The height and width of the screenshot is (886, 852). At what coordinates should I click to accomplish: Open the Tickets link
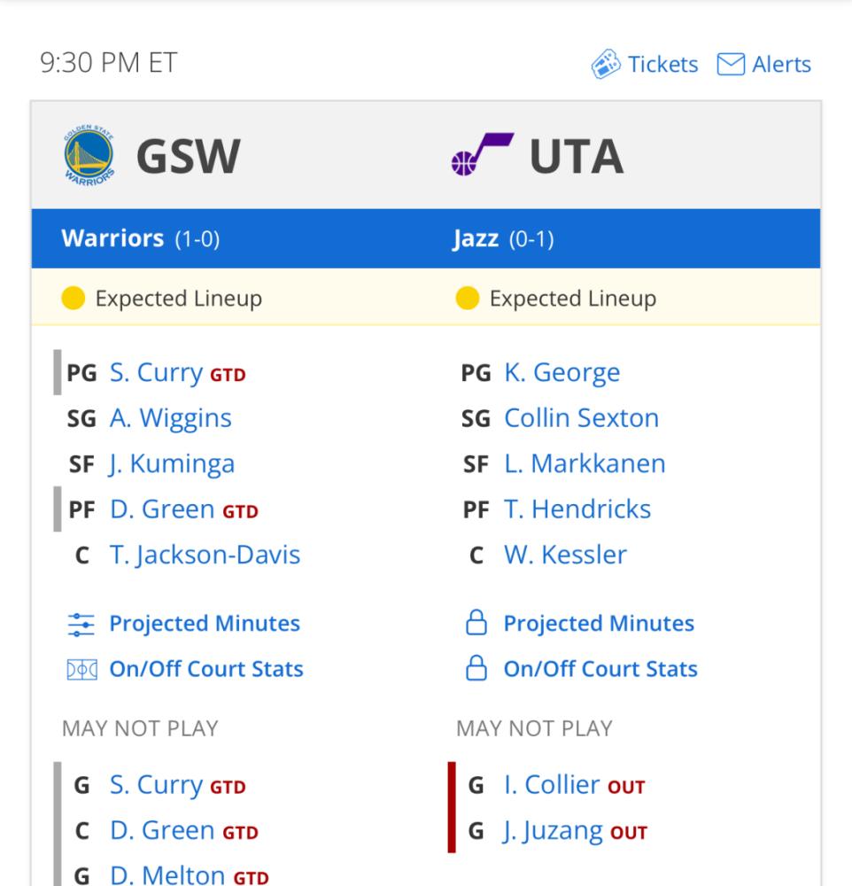click(662, 65)
